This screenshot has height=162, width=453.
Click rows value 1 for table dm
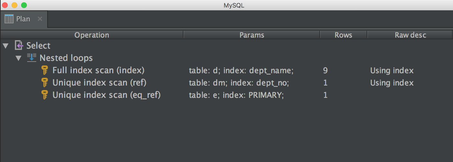pyautogui.click(x=325, y=83)
